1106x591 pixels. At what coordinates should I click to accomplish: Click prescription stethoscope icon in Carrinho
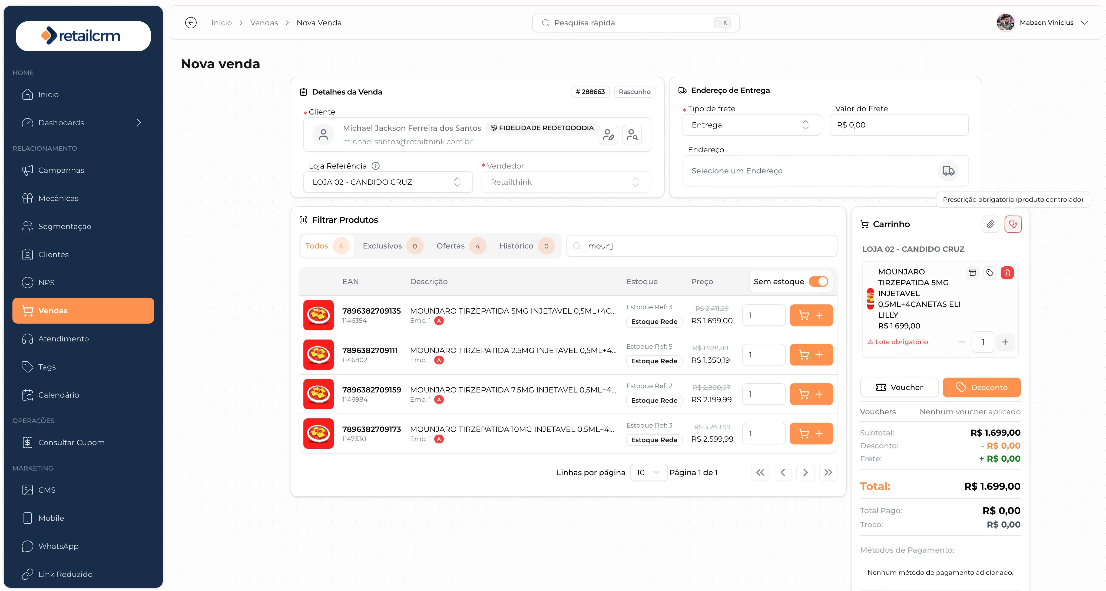pos(1013,224)
